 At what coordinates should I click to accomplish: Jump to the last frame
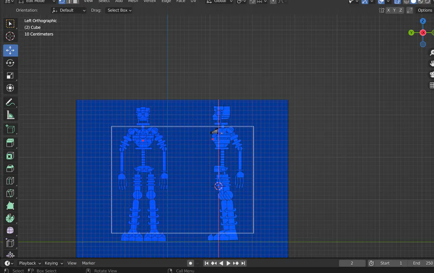(x=243, y=263)
